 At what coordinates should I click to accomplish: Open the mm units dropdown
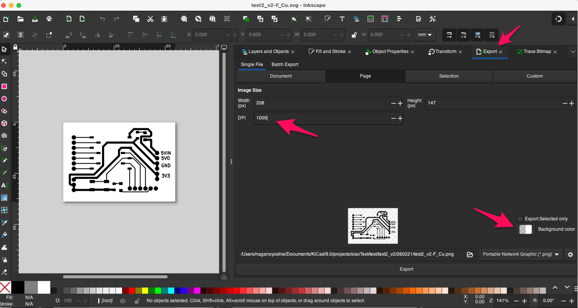424,35
